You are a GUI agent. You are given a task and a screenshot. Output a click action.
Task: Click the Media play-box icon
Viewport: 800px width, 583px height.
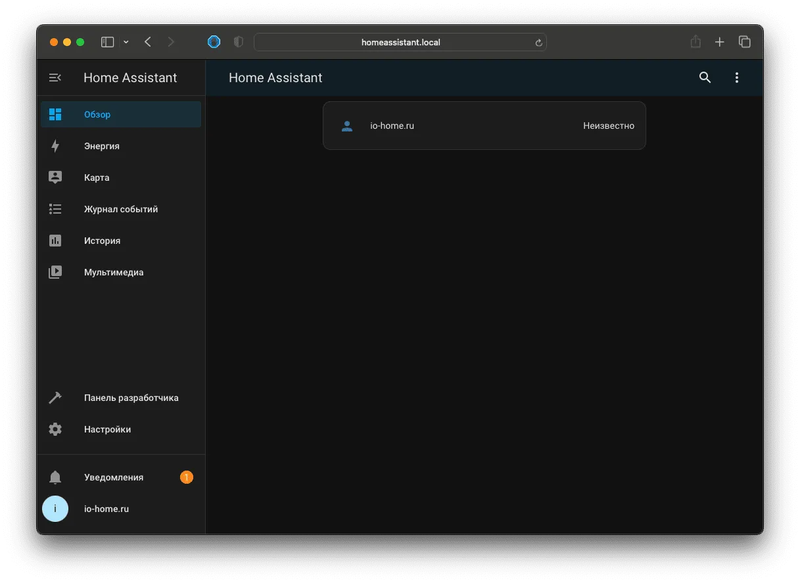(x=55, y=272)
